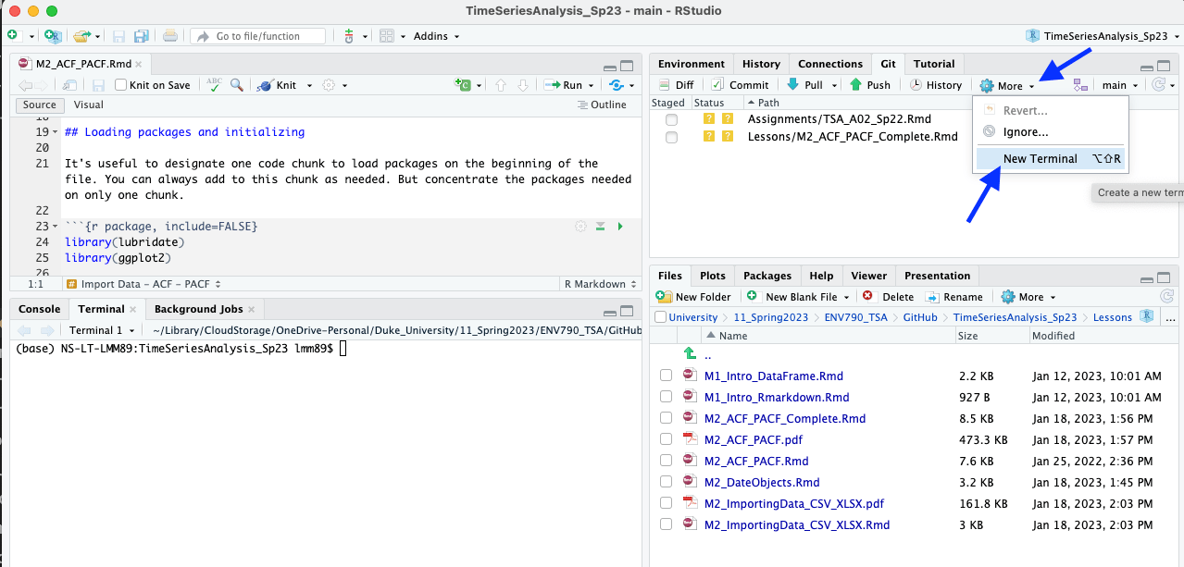Go to parent directory via green up arrow

[689, 354]
